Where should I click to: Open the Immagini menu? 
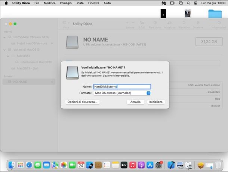click(x=66, y=3)
